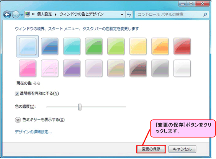The image size is (216, 159).
Task: Open デザインの詳細設定 link
Action: [x=33, y=132]
